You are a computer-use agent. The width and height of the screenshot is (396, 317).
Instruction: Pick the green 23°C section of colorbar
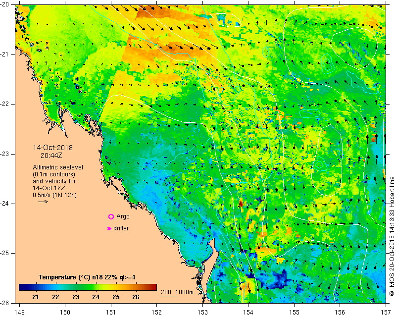(76, 287)
